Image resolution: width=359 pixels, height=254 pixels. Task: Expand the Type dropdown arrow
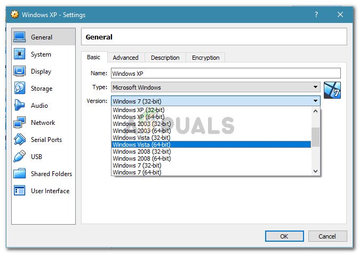coord(315,88)
